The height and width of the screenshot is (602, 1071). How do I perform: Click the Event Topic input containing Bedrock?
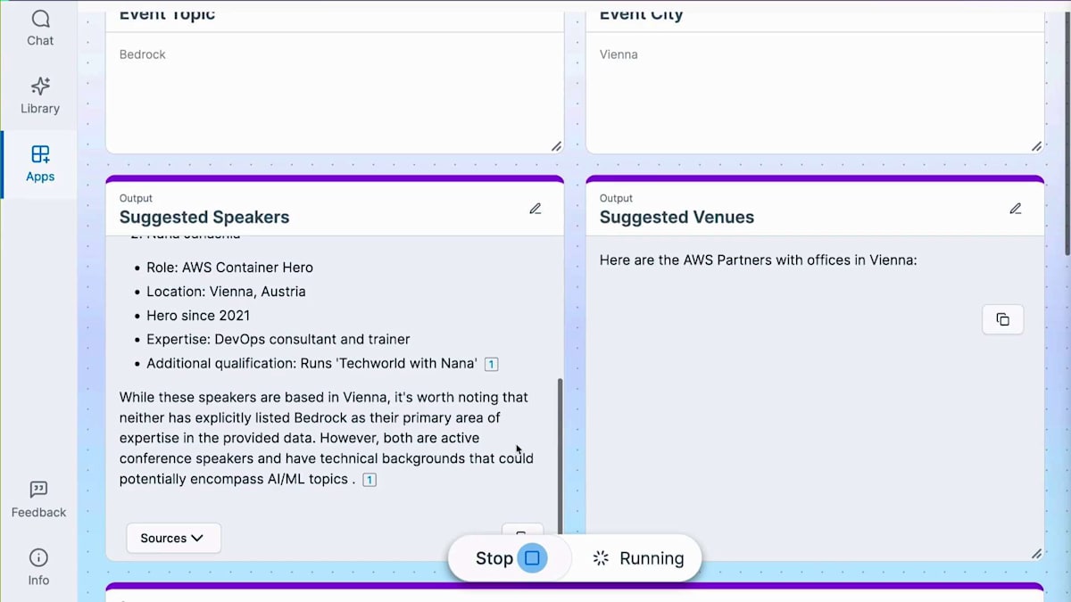coord(335,89)
